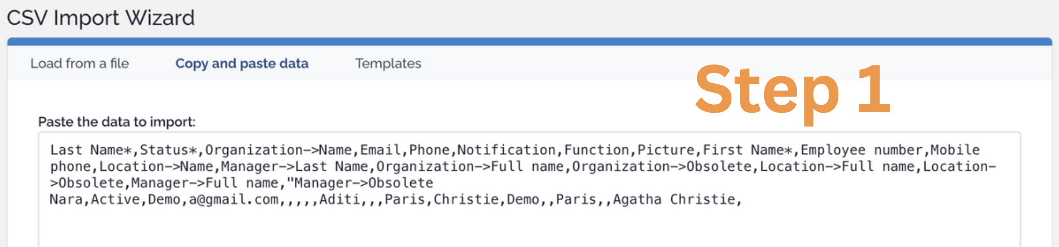Click the blue bar above the tabs

[x=529, y=41]
